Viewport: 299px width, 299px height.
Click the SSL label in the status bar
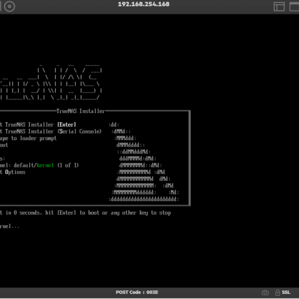pos(286,292)
